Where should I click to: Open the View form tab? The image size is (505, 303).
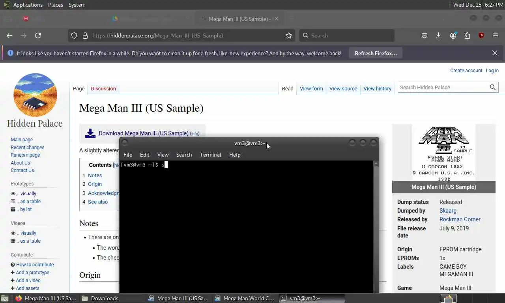tap(311, 88)
